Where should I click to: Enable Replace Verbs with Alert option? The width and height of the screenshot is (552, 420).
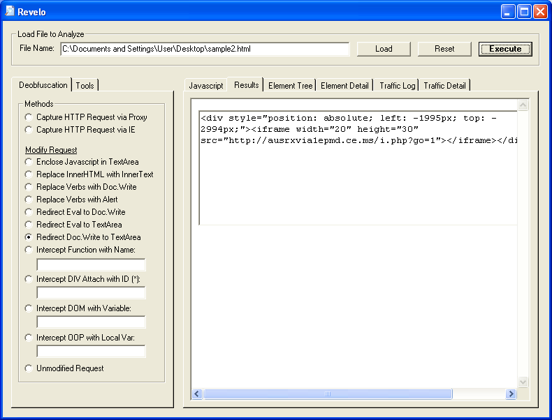[x=29, y=200]
